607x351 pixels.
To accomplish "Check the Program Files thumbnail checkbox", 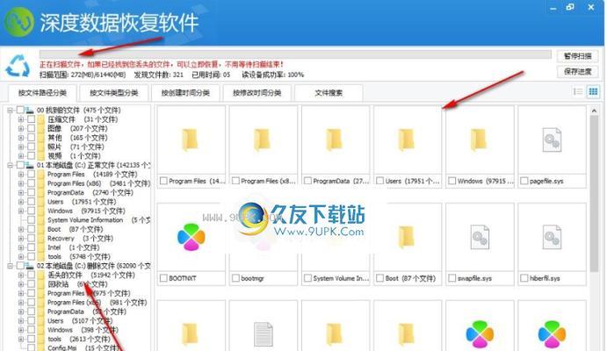I will 163,181.
